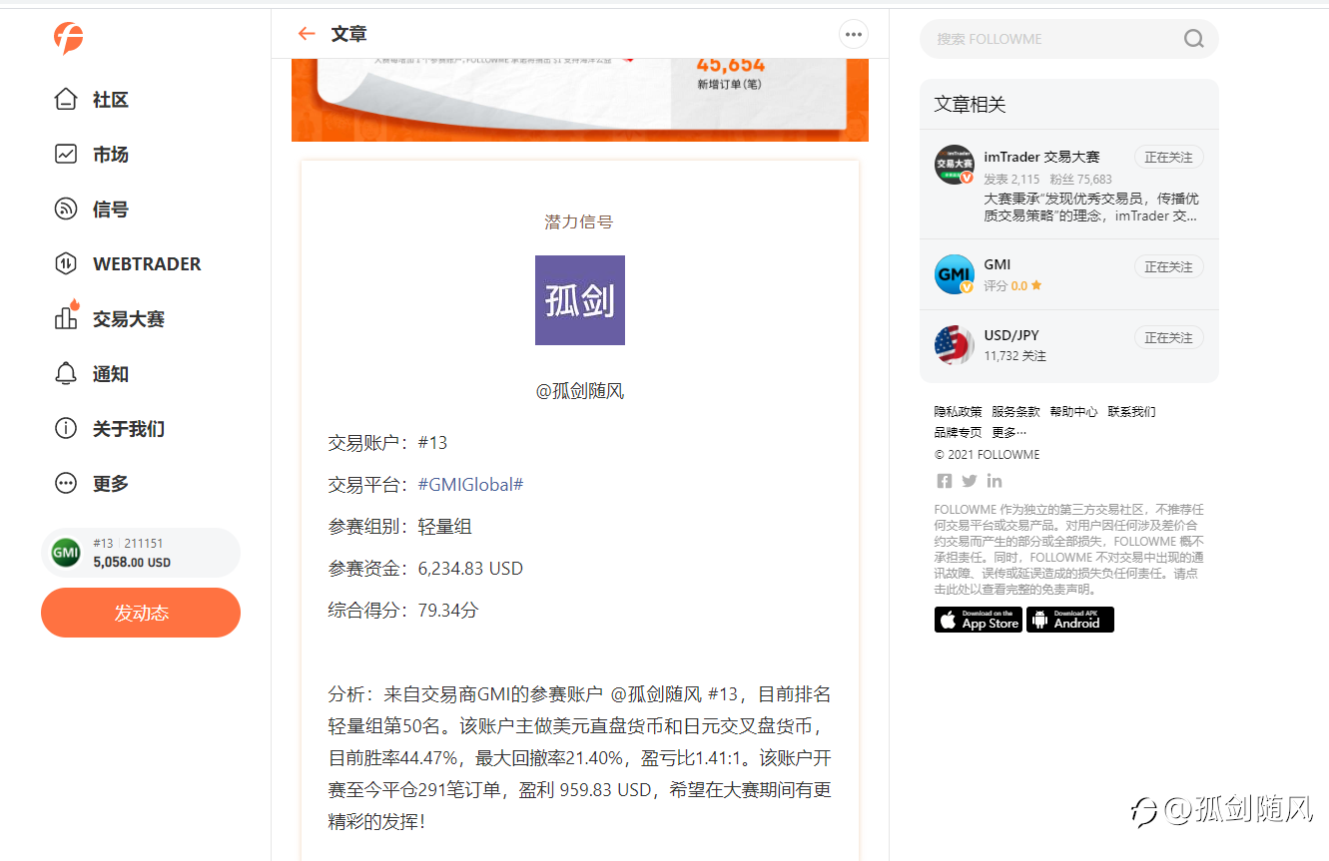The image size is (1329, 861).
Task: Go back using the orange arrow
Action: point(307,34)
